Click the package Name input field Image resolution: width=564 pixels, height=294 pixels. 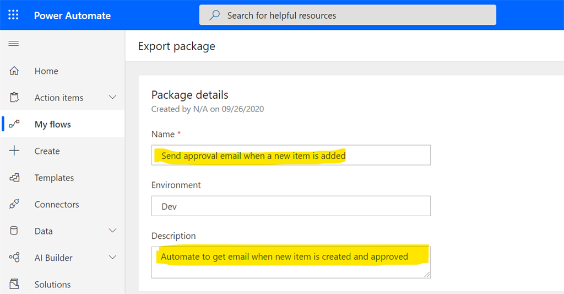pos(291,156)
